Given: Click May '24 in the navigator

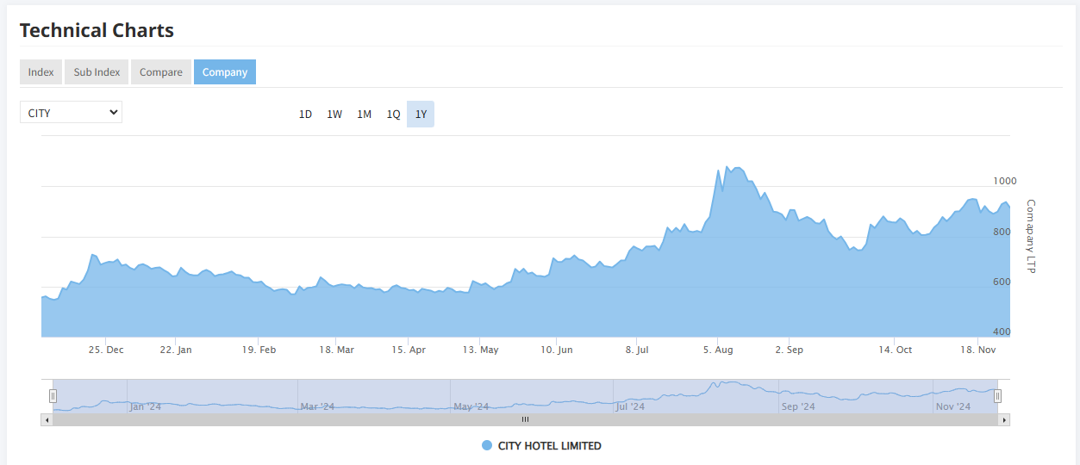Looking at the screenshot, I should 471,406.
